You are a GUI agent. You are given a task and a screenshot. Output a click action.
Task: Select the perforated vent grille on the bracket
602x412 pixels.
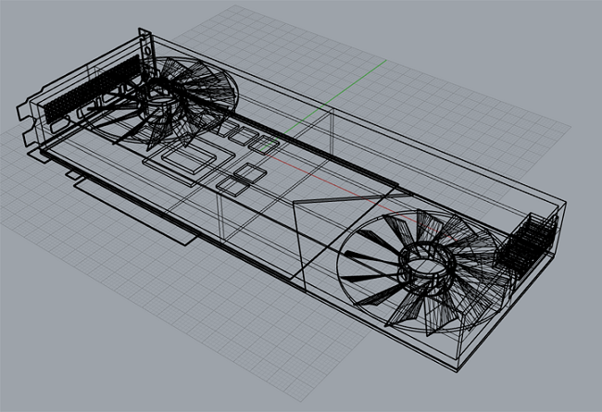click(x=92, y=88)
